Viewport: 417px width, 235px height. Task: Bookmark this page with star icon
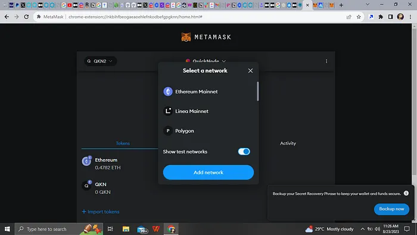point(359,17)
